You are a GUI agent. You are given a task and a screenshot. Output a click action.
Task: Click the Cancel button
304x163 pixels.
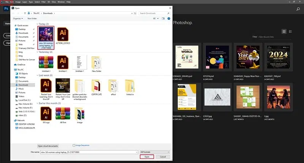[x=163, y=157]
